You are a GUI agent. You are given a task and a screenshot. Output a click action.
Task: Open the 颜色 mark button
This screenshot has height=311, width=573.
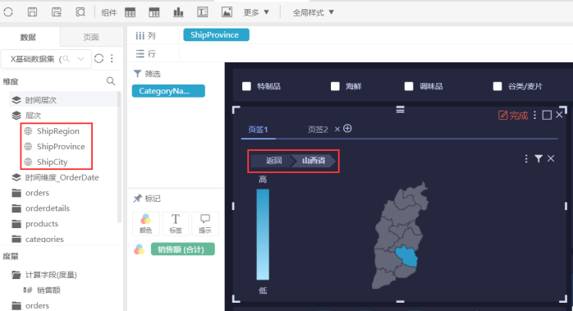[x=145, y=224]
